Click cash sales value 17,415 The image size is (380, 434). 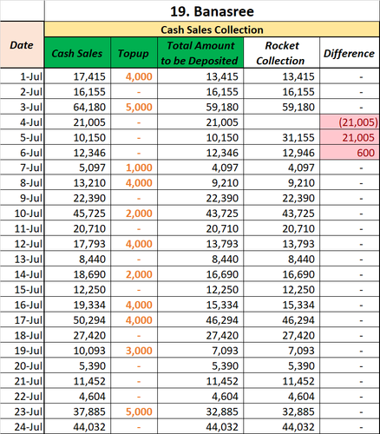(77, 76)
